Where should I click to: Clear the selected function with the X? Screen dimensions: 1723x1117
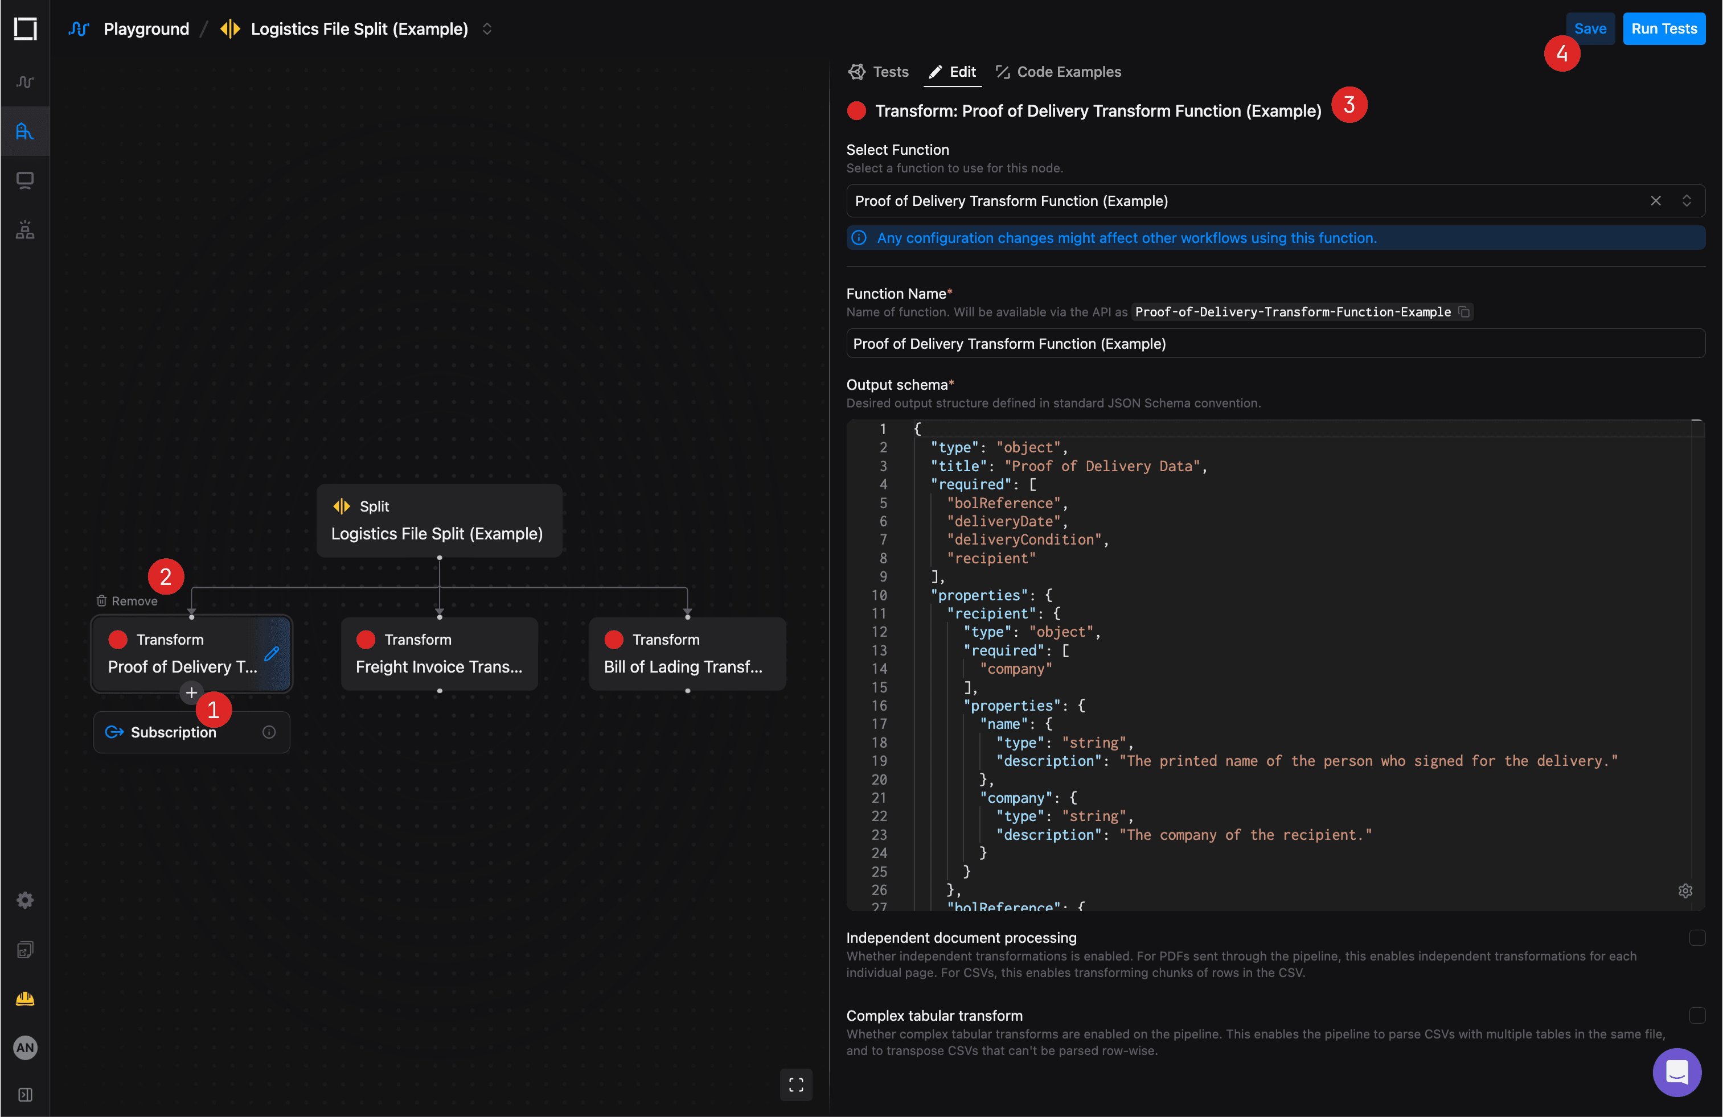click(x=1656, y=200)
